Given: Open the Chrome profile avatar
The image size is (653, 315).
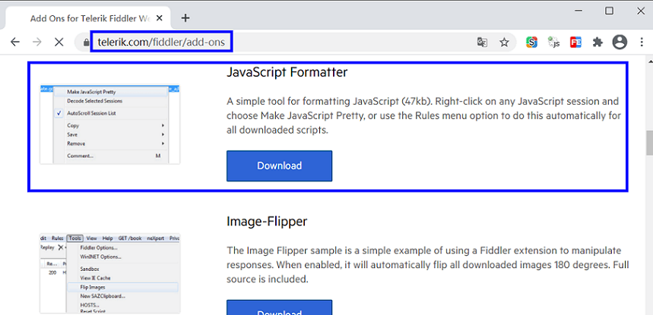Looking at the screenshot, I should coord(620,42).
